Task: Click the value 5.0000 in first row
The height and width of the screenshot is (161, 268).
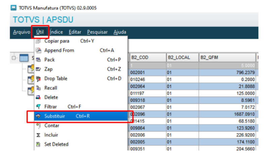Action: tap(248, 66)
